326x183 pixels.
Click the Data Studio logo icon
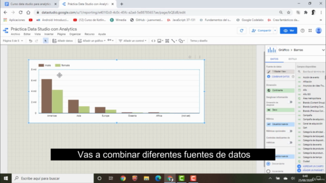[x=6, y=30]
